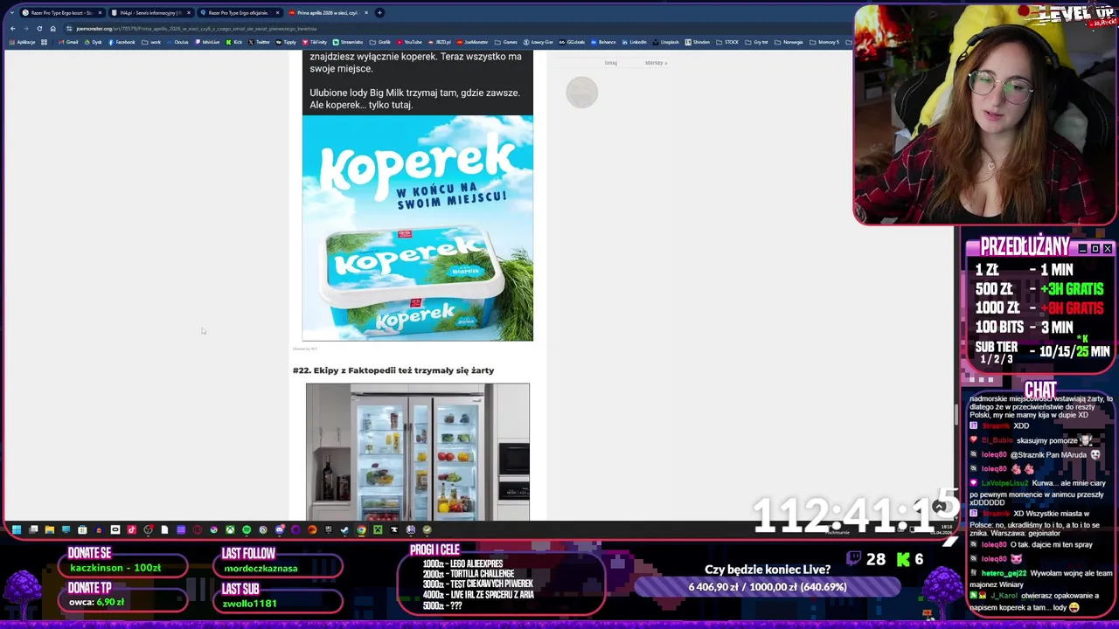The width and height of the screenshot is (1119, 629).
Task: Open the Windows Start menu
Action: pos(17,529)
